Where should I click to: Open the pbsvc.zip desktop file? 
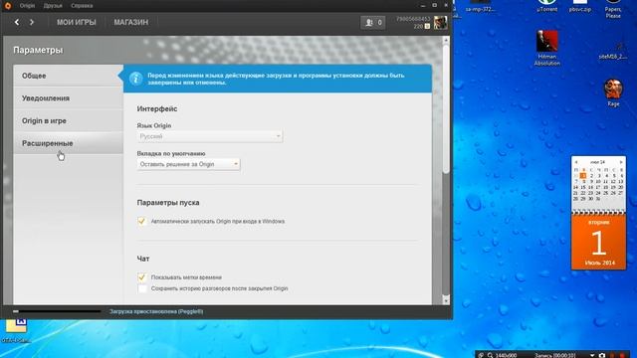tap(579, 6)
